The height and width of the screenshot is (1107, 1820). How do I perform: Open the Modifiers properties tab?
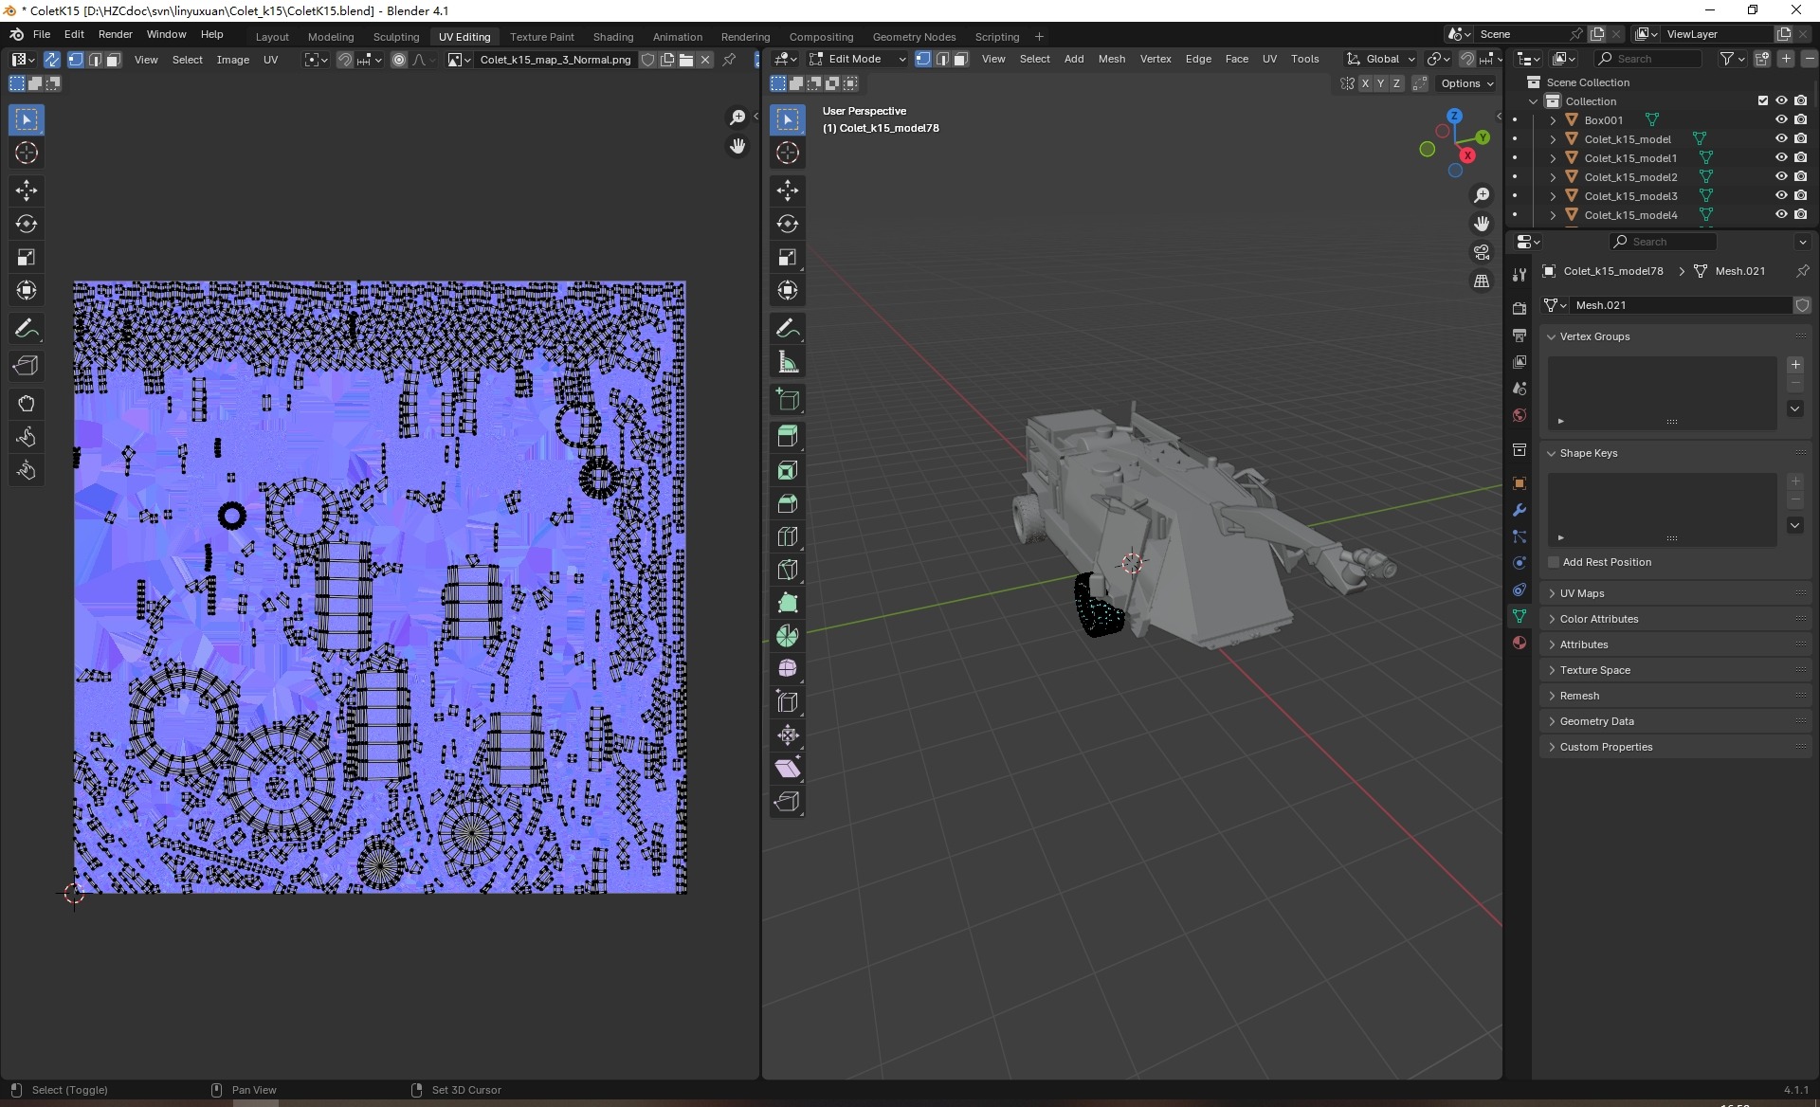pos(1520,510)
